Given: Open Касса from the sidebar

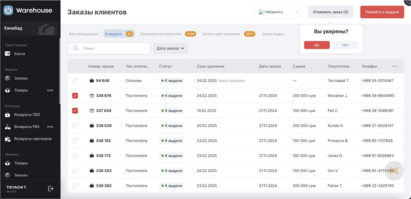Looking at the screenshot, I should (20, 54).
